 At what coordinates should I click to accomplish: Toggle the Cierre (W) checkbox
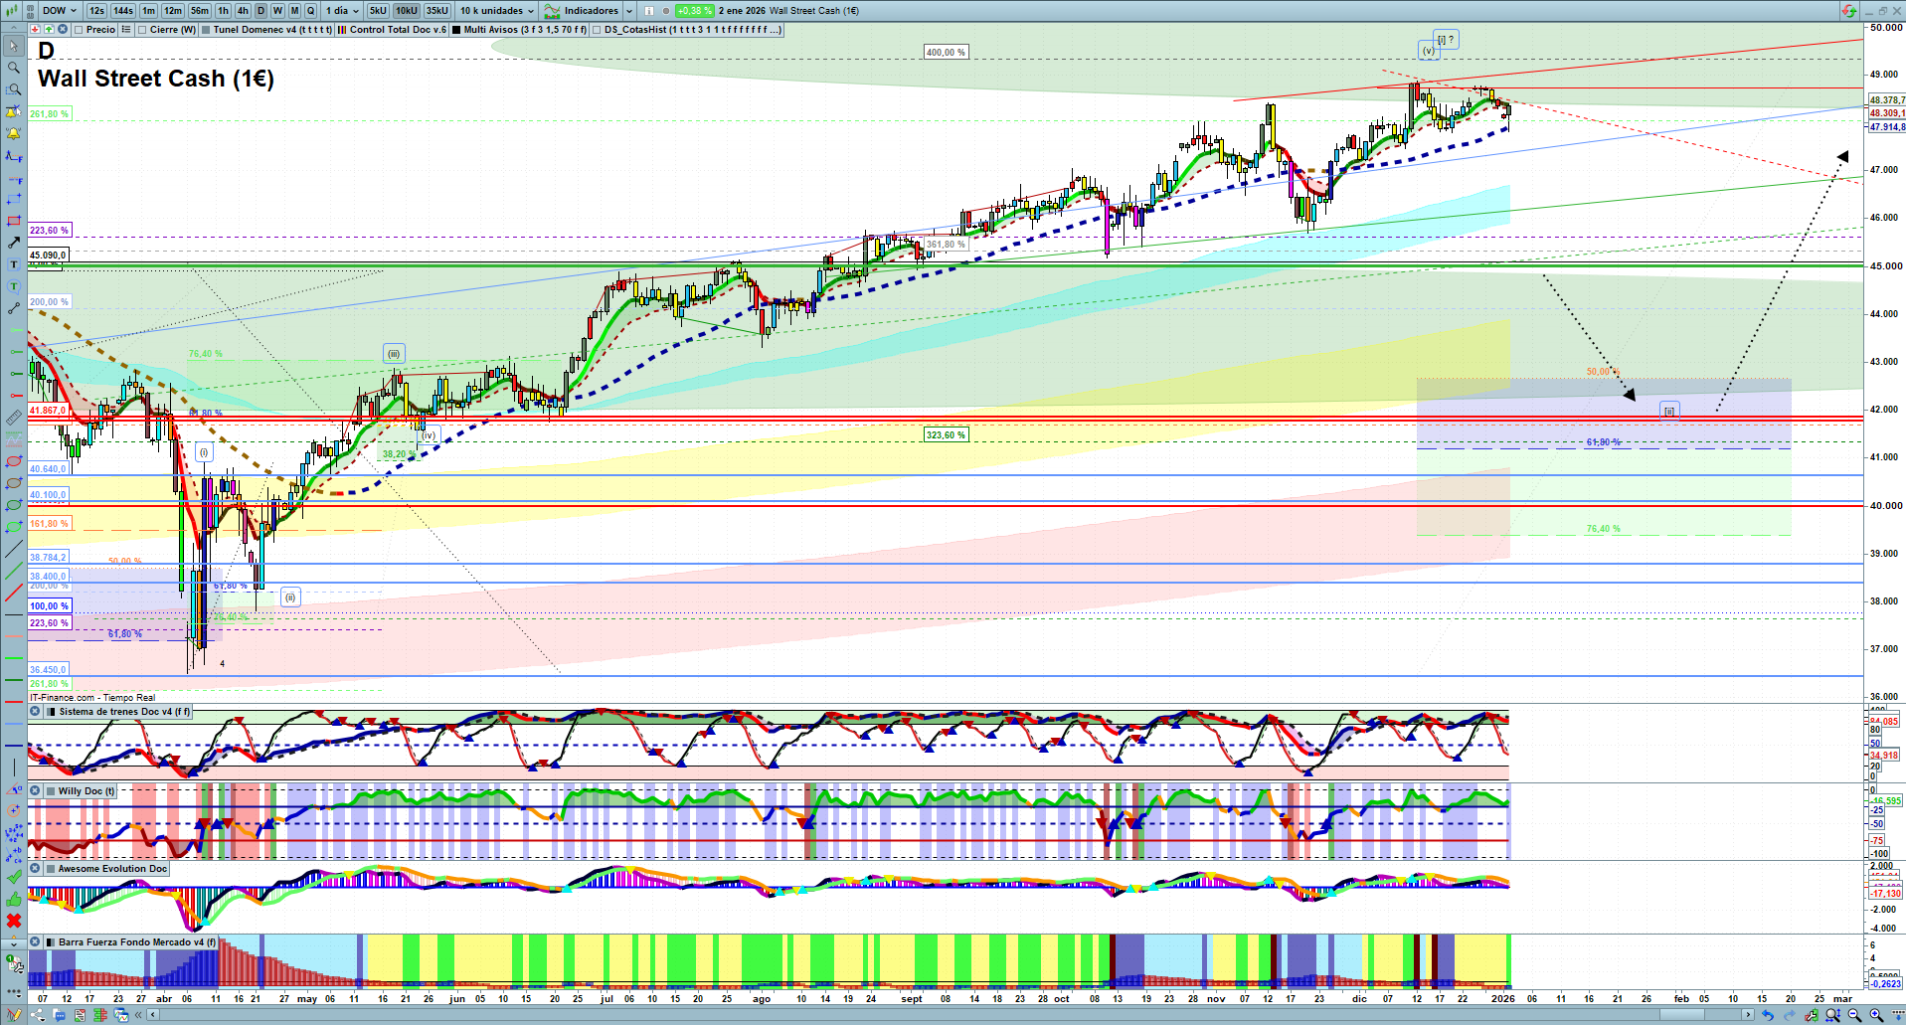pos(142,30)
